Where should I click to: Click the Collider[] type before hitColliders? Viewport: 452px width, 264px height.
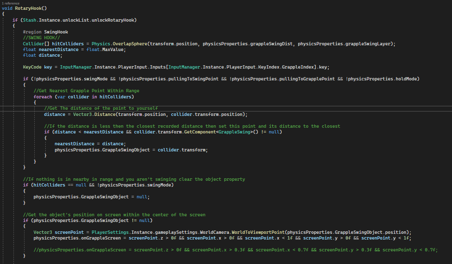[36, 44]
